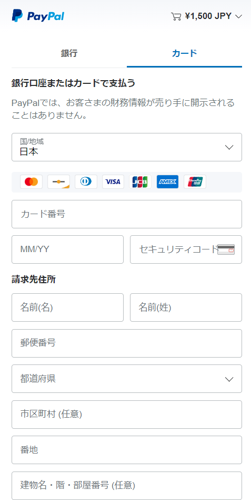
Task: Click the JCB card icon
Action: click(140, 182)
